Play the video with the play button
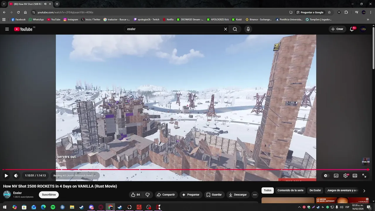375x211 pixels. [x=6, y=176]
